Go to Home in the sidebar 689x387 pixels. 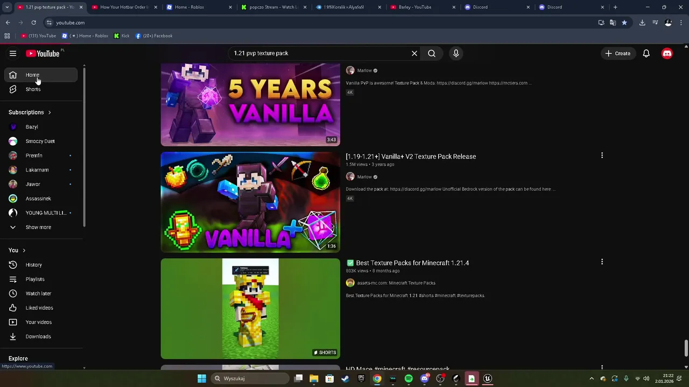pyautogui.click(x=41, y=75)
